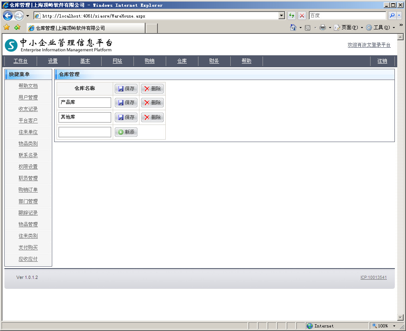Open the 工具 (Tools) dropdown menu
This screenshot has height=331, width=406.
(x=380, y=27)
